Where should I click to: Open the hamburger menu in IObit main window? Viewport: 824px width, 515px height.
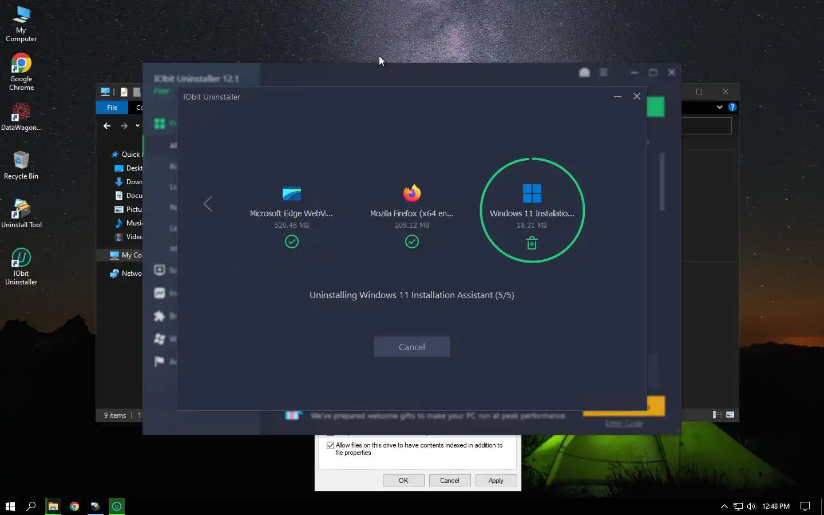[603, 72]
